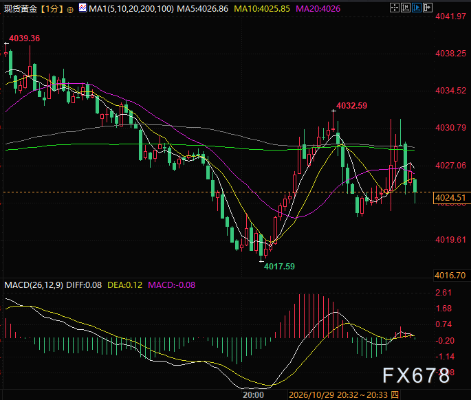
Task: Click the 4034.52 price axis label
Action: coord(451,91)
